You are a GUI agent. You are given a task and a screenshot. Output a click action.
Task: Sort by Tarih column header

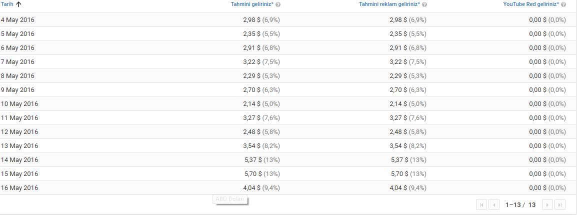tap(7, 4)
